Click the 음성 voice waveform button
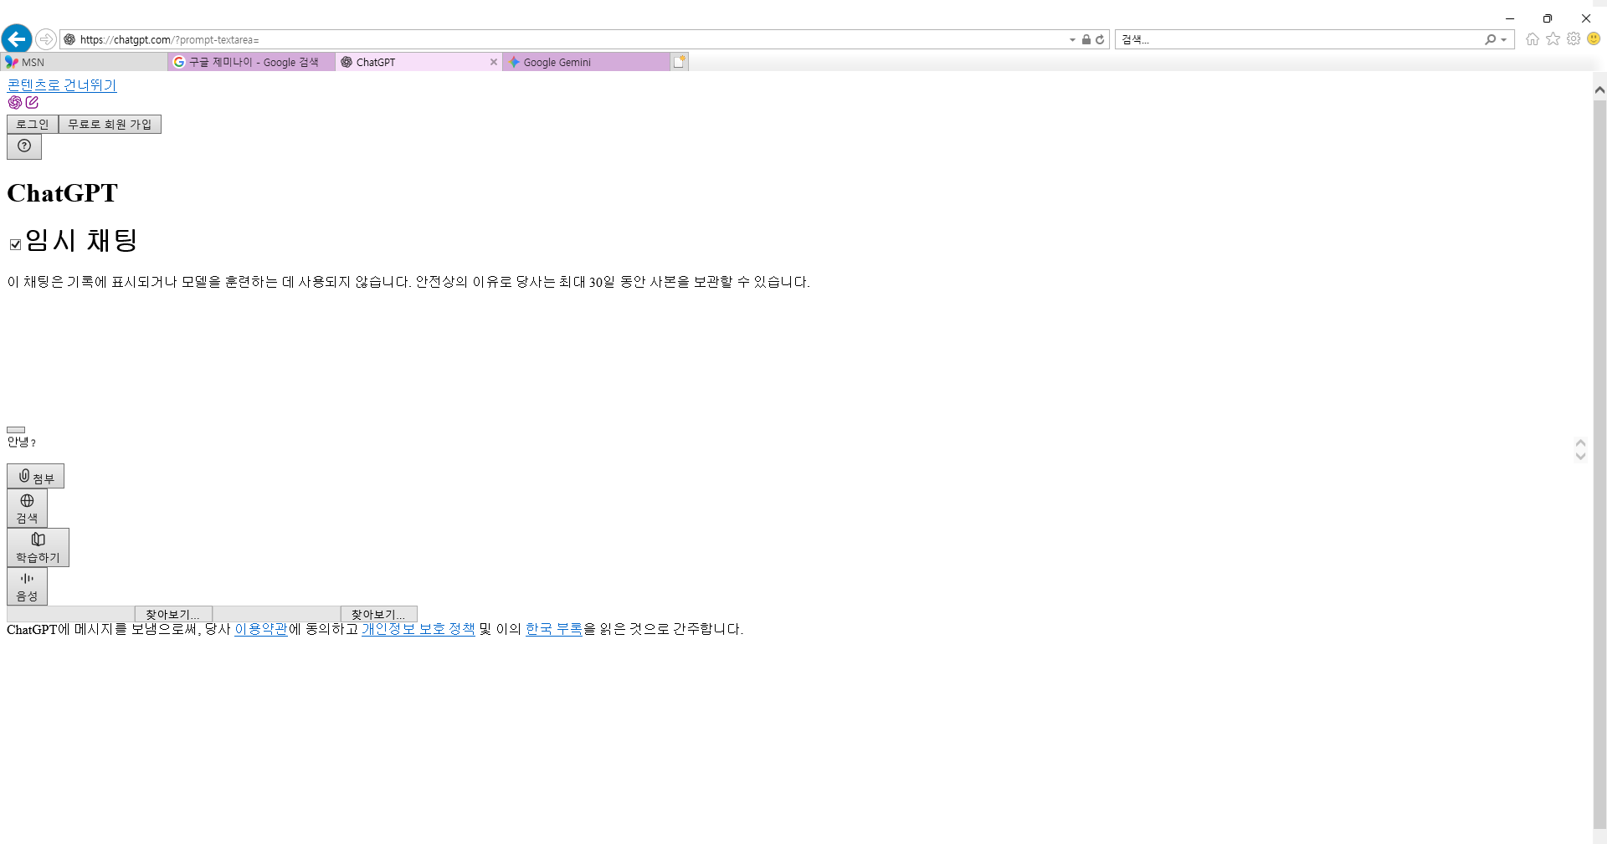This screenshot has width=1607, height=844. 27,586
